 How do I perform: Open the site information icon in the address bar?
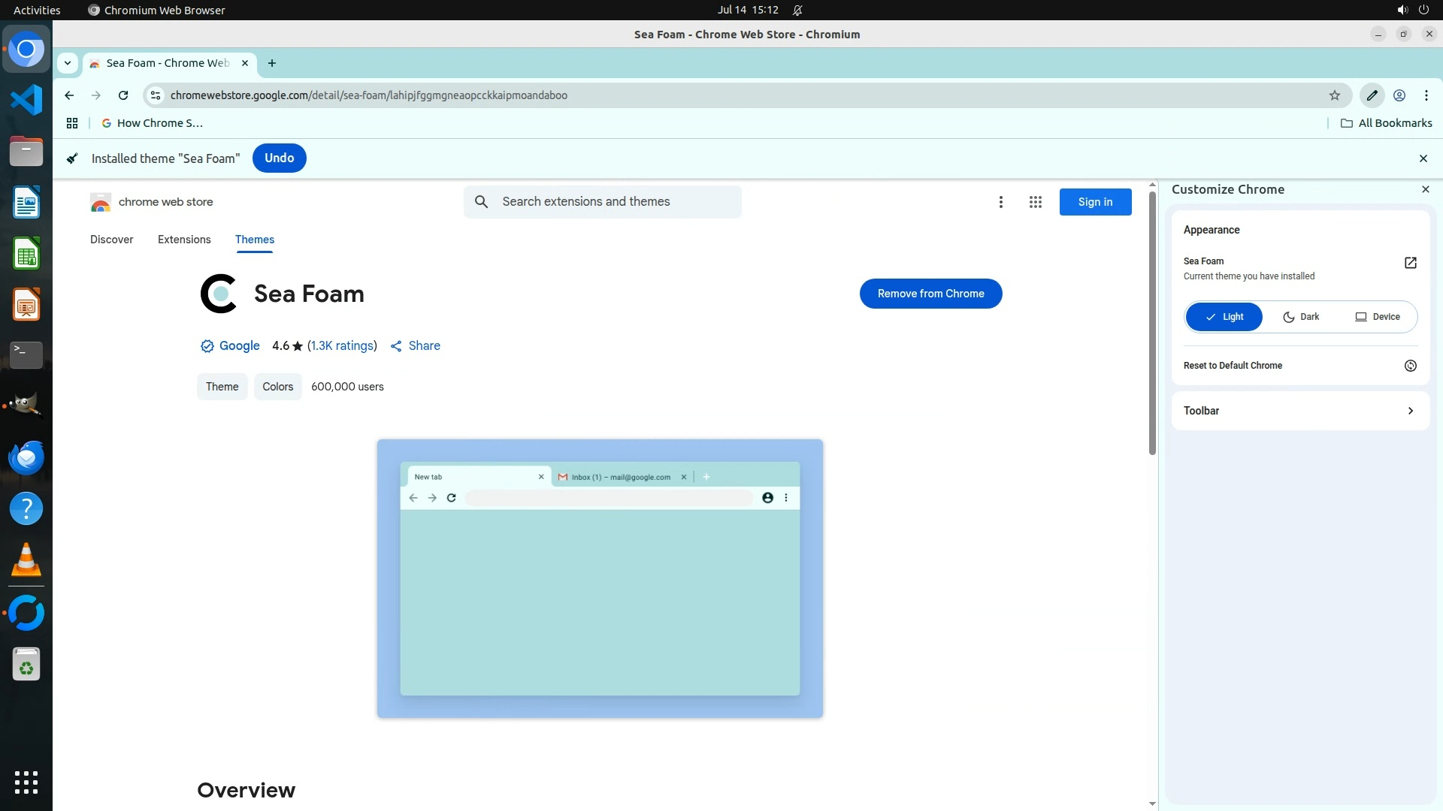pyautogui.click(x=156, y=95)
